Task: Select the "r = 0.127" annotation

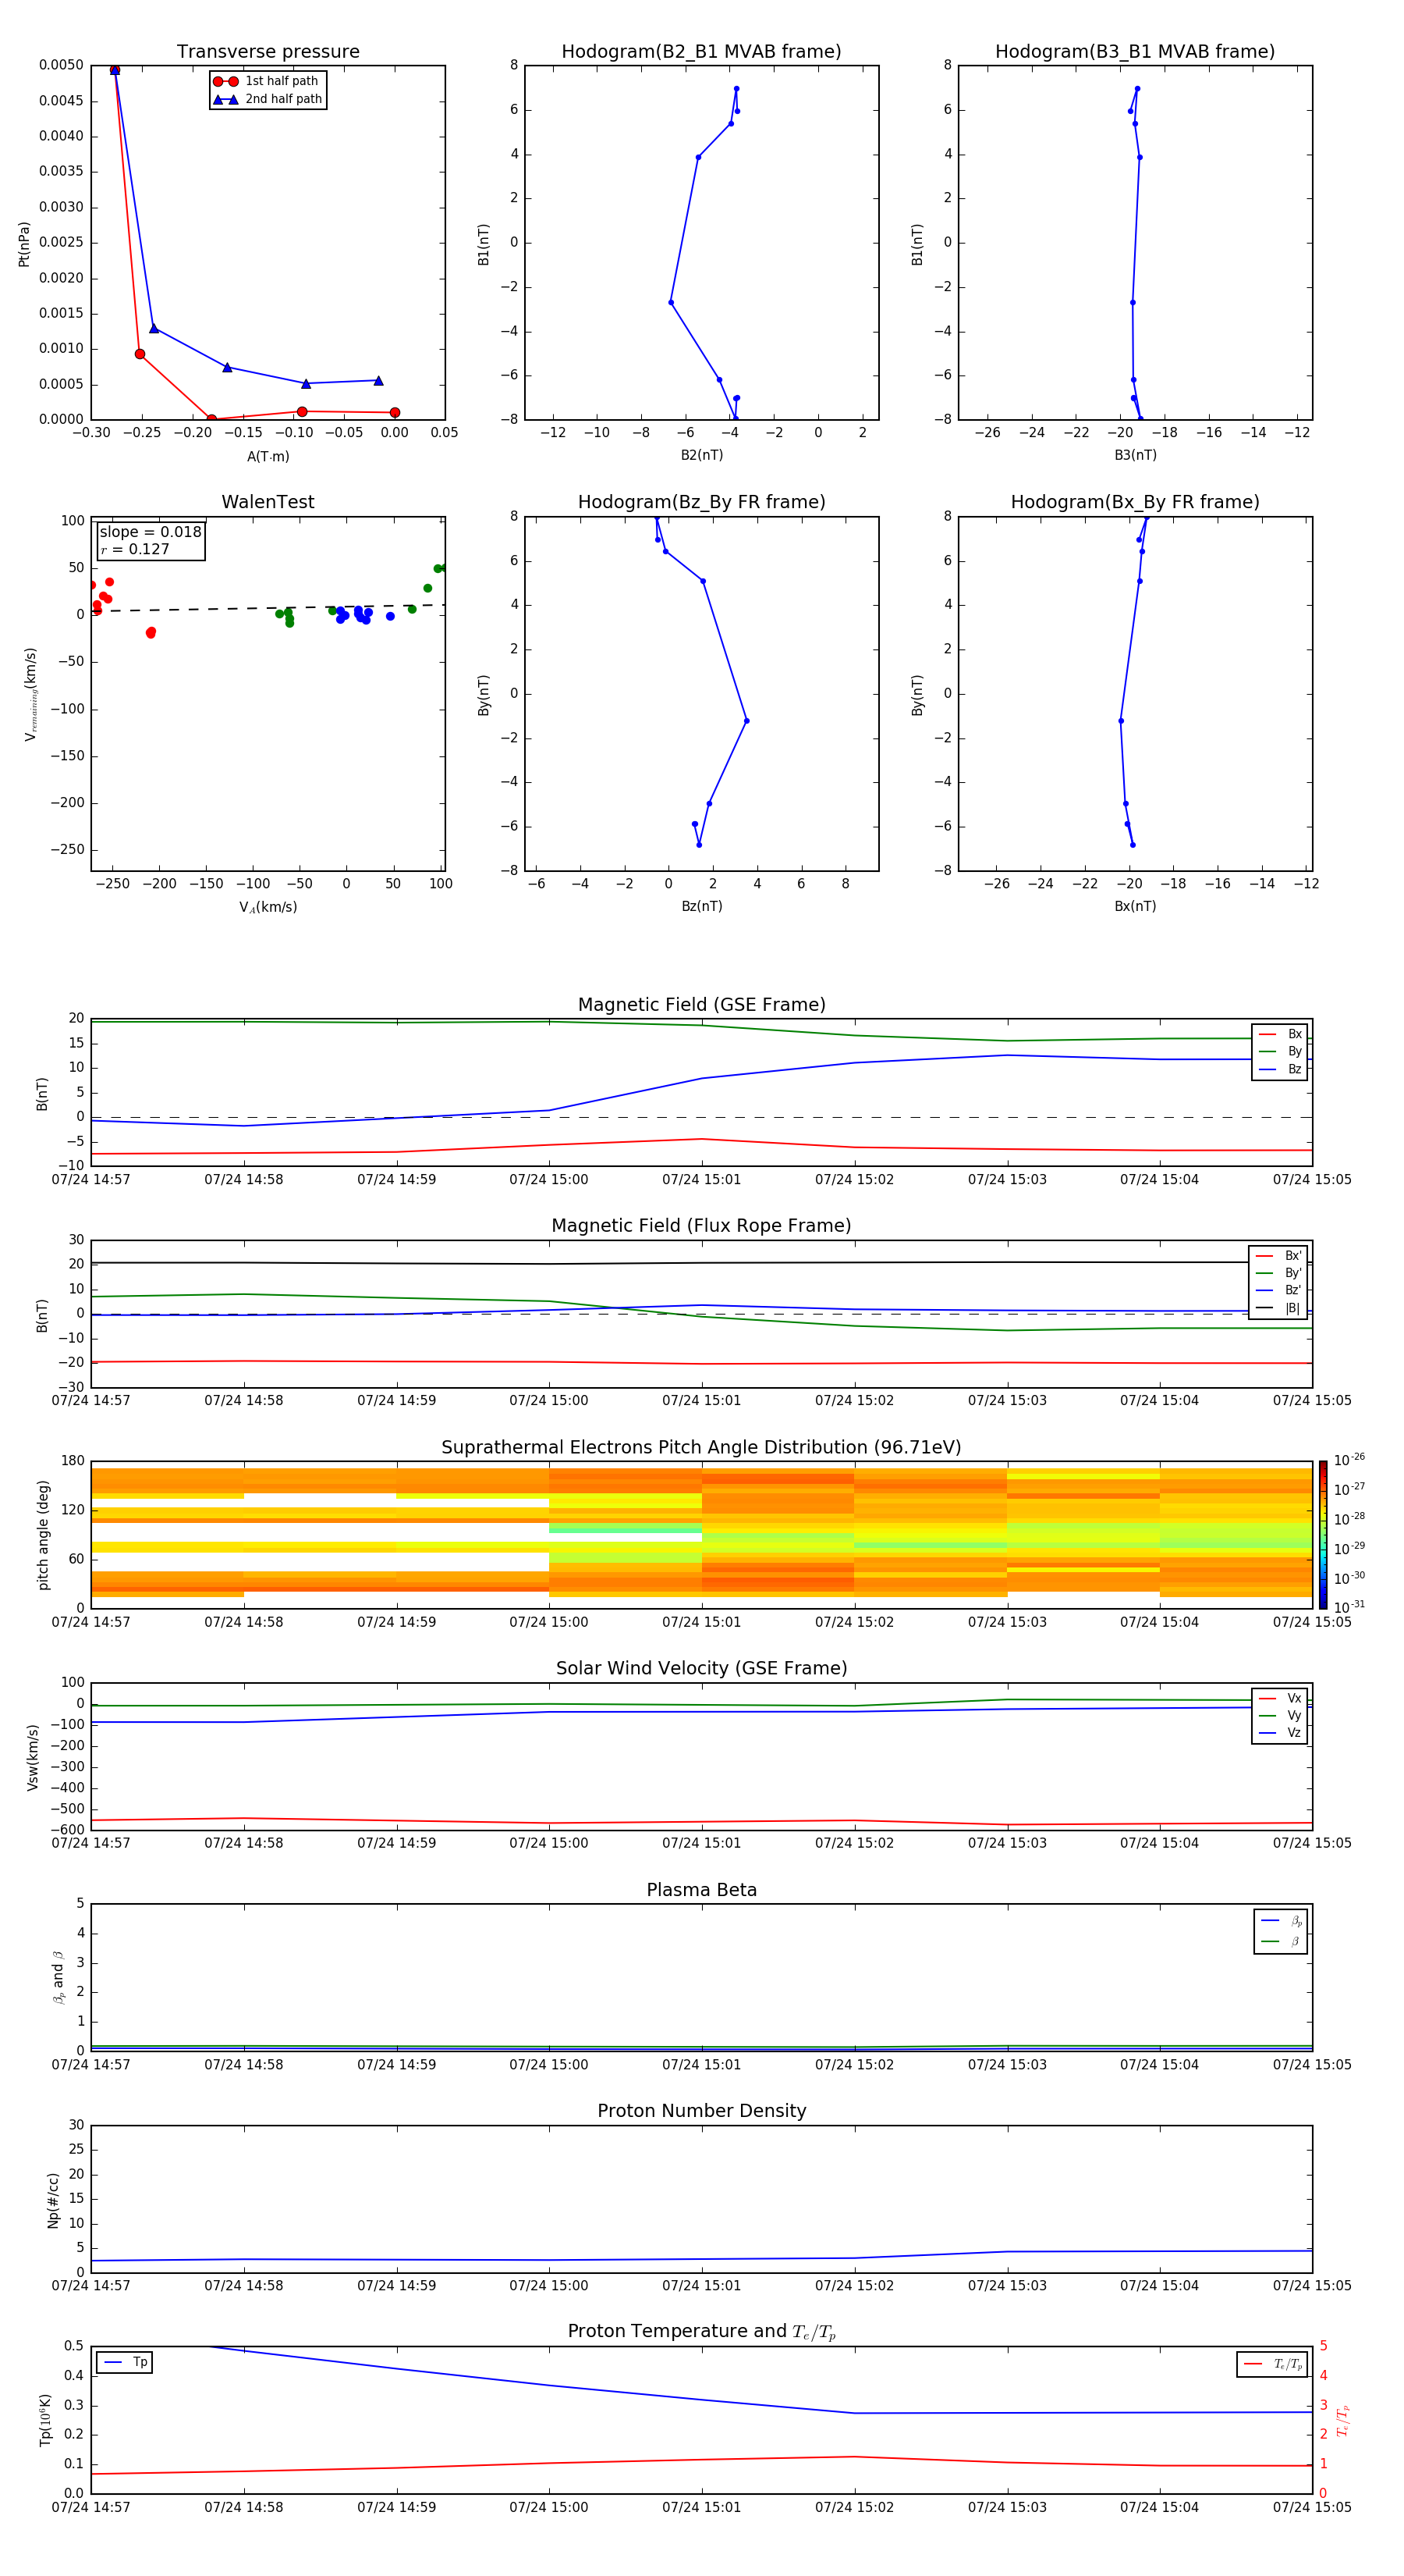Action: (135, 549)
